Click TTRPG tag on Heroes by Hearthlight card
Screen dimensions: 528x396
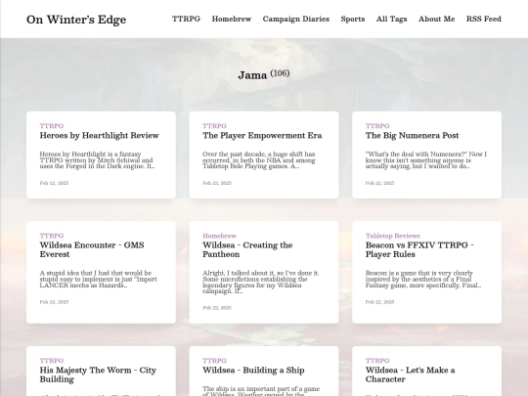(x=52, y=126)
